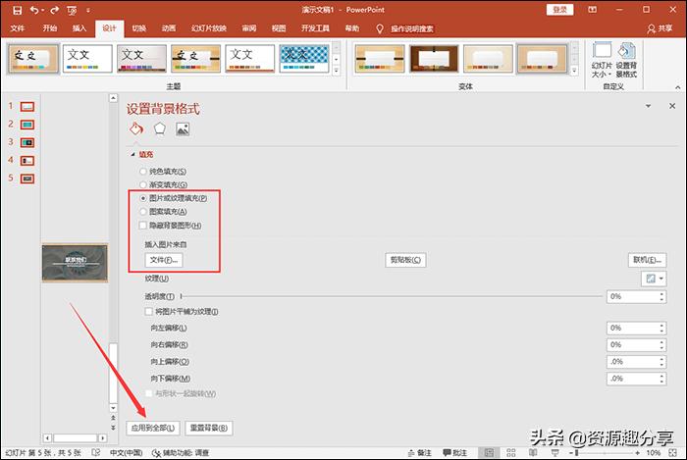Click the language indicator 中文(中国)
The image size is (687, 460).
pyautogui.click(x=126, y=452)
